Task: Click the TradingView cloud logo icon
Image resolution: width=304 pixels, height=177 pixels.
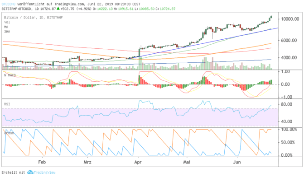Action: tap(30, 172)
